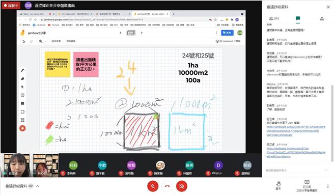Viewport: 334px width, 195px height.
Task: Raise your hand in the meeting
Action: click(x=278, y=185)
